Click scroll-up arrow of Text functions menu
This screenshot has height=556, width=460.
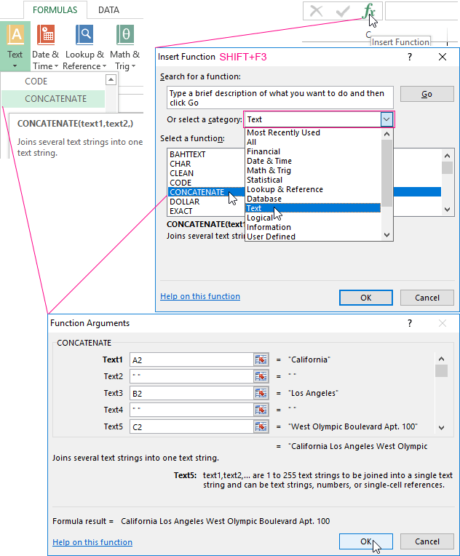[x=111, y=80]
